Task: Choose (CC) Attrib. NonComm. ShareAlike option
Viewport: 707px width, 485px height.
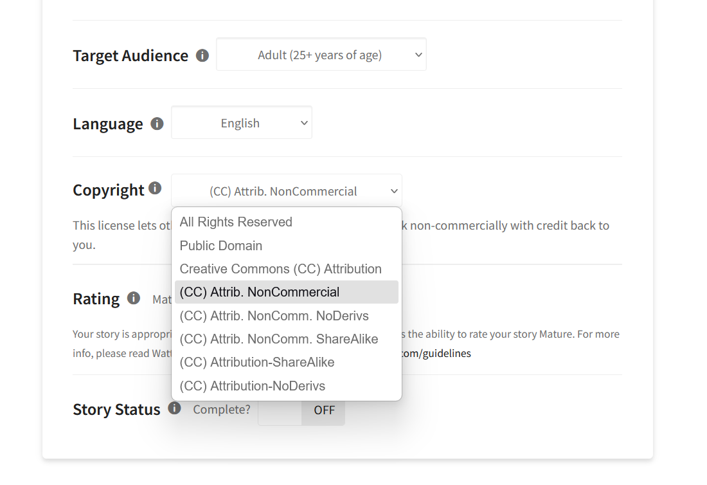Action: pos(279,339)
